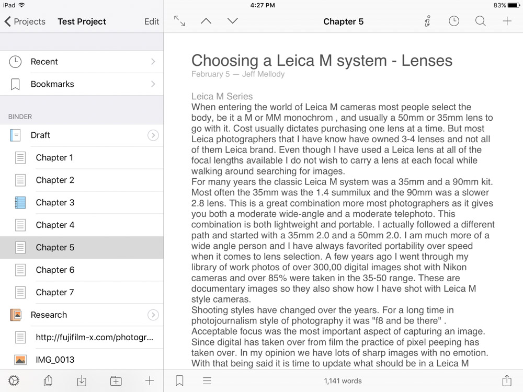523x392 pixels.
Task: Select Chapter 1 in binder
Action: (82, 157)
